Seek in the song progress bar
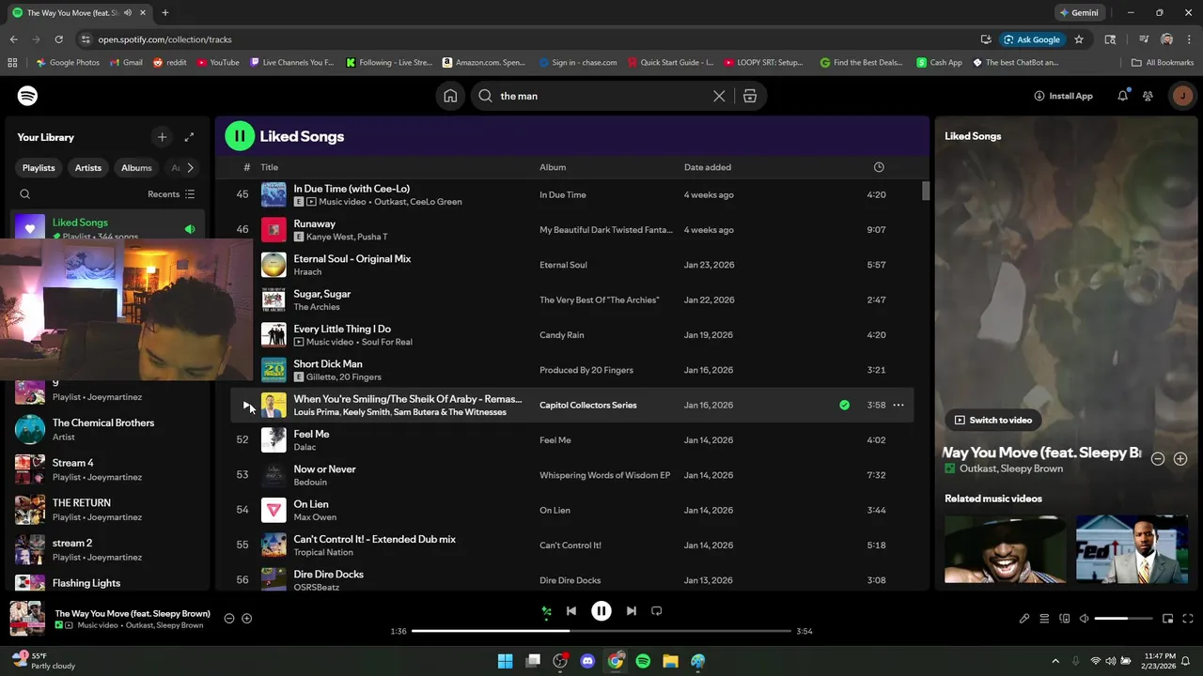Screen dimensions: 1203x676 pyautogui.click(x=601, y=631)
